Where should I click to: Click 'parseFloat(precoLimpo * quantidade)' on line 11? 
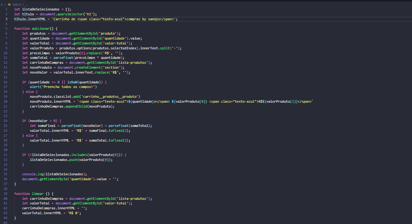pyautogui.click(x=88, y=58)
